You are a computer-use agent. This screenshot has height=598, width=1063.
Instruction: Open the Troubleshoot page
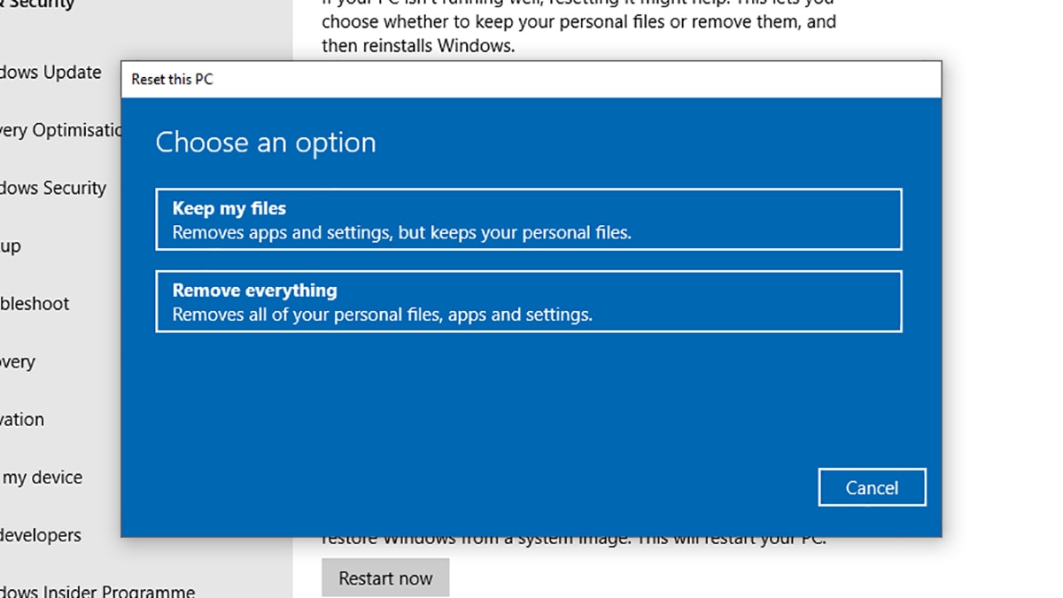click(35, 304)
